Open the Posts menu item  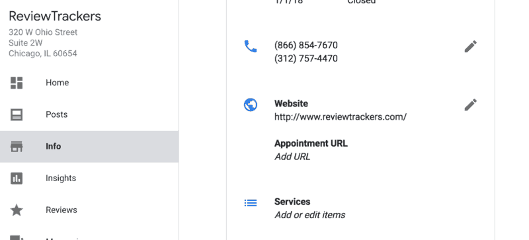coord(89,115)
